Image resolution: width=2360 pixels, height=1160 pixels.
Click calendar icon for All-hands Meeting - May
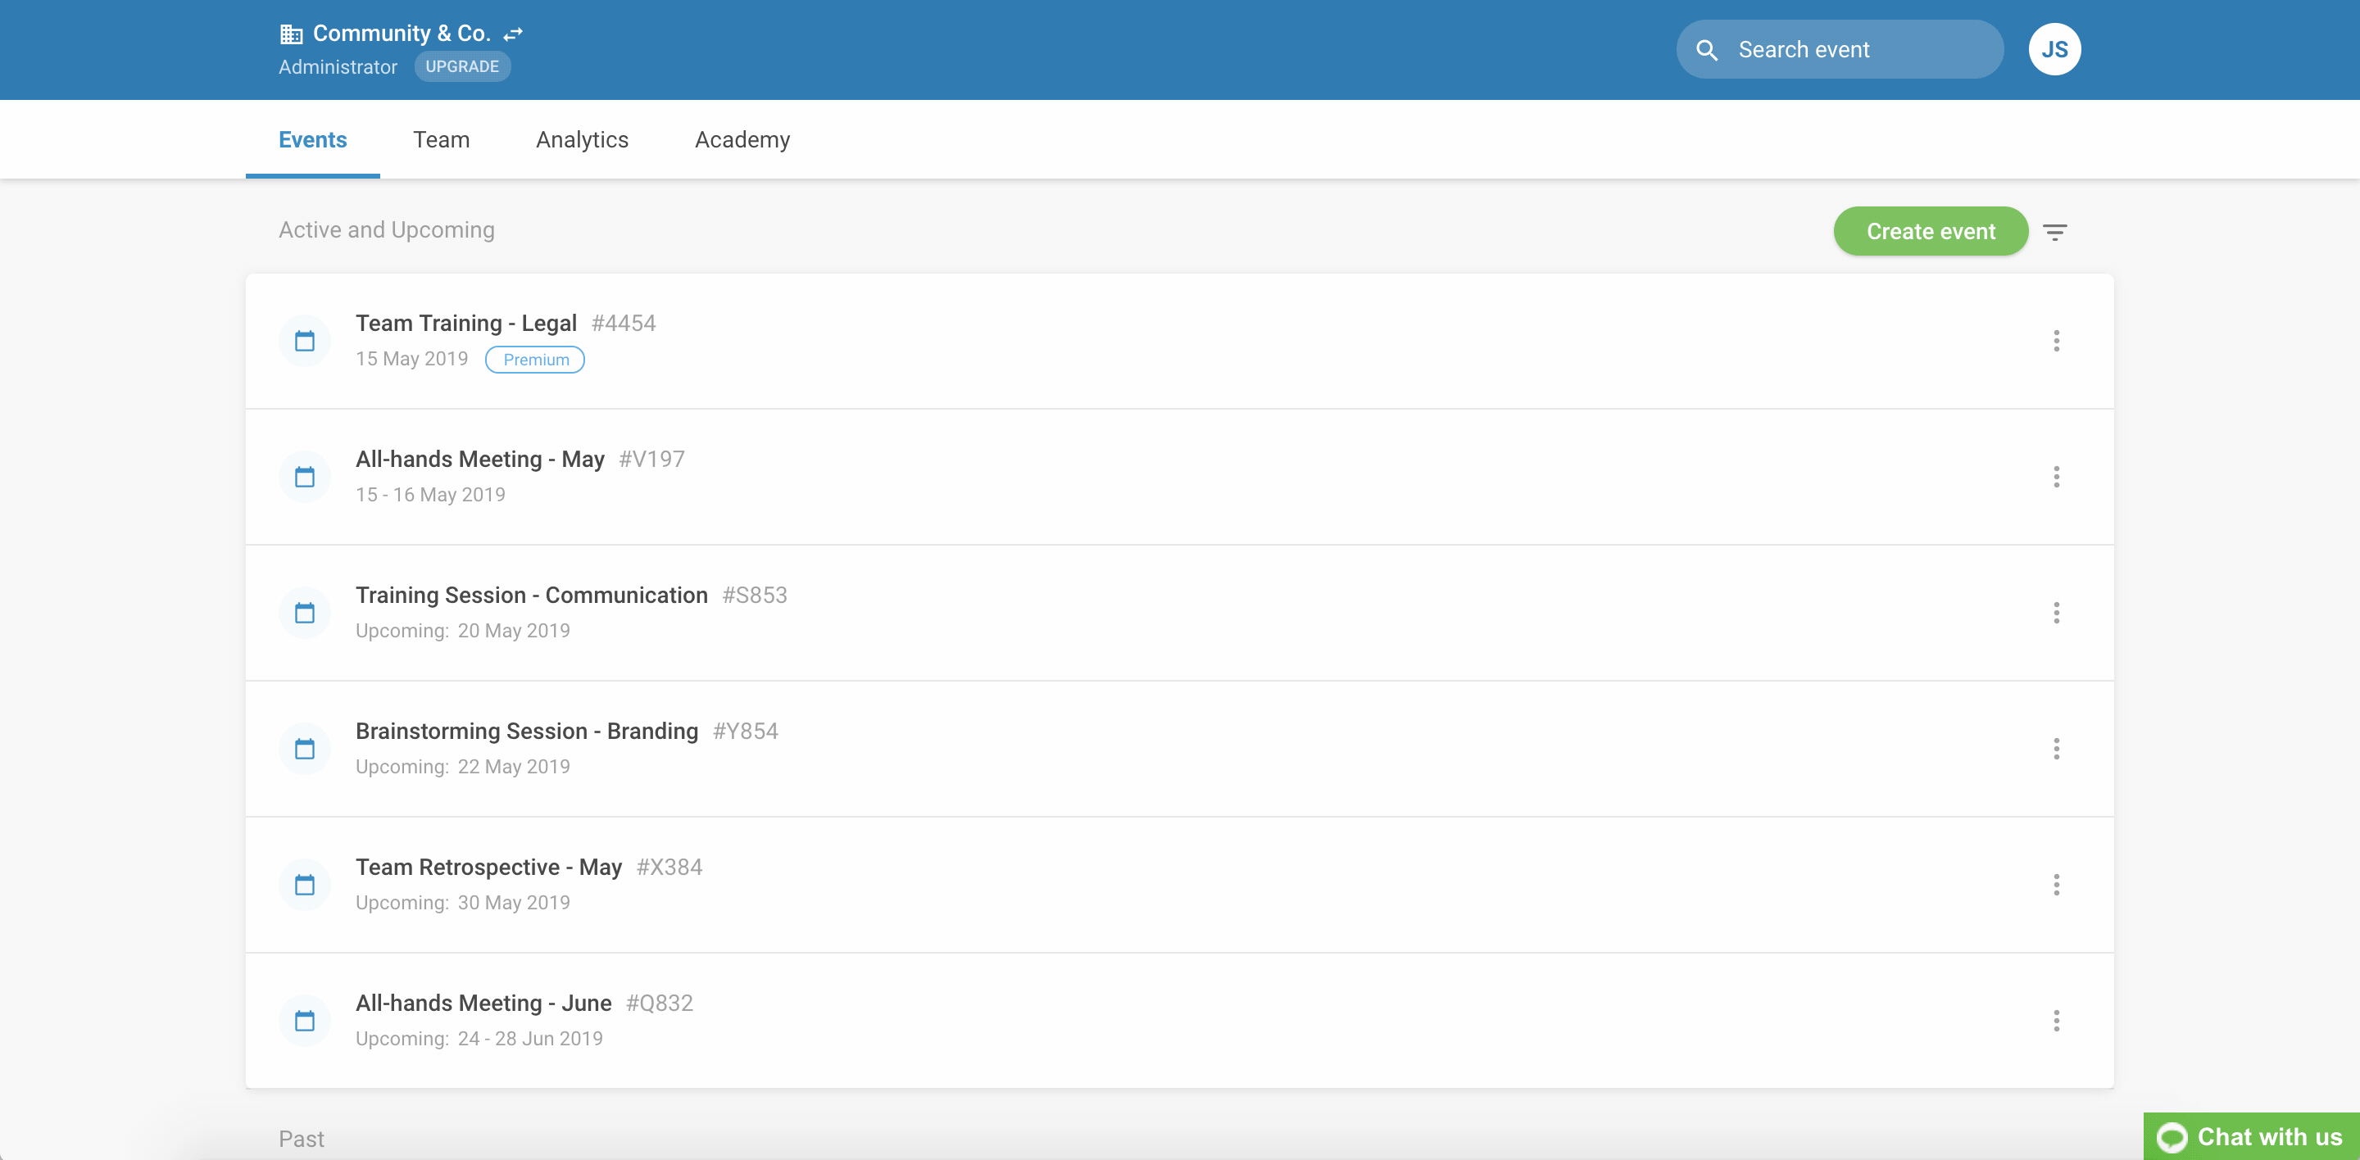[305, 477]
